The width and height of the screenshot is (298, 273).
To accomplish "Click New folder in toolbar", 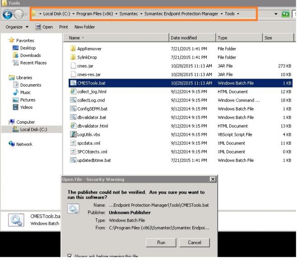I will pos(84,27).
